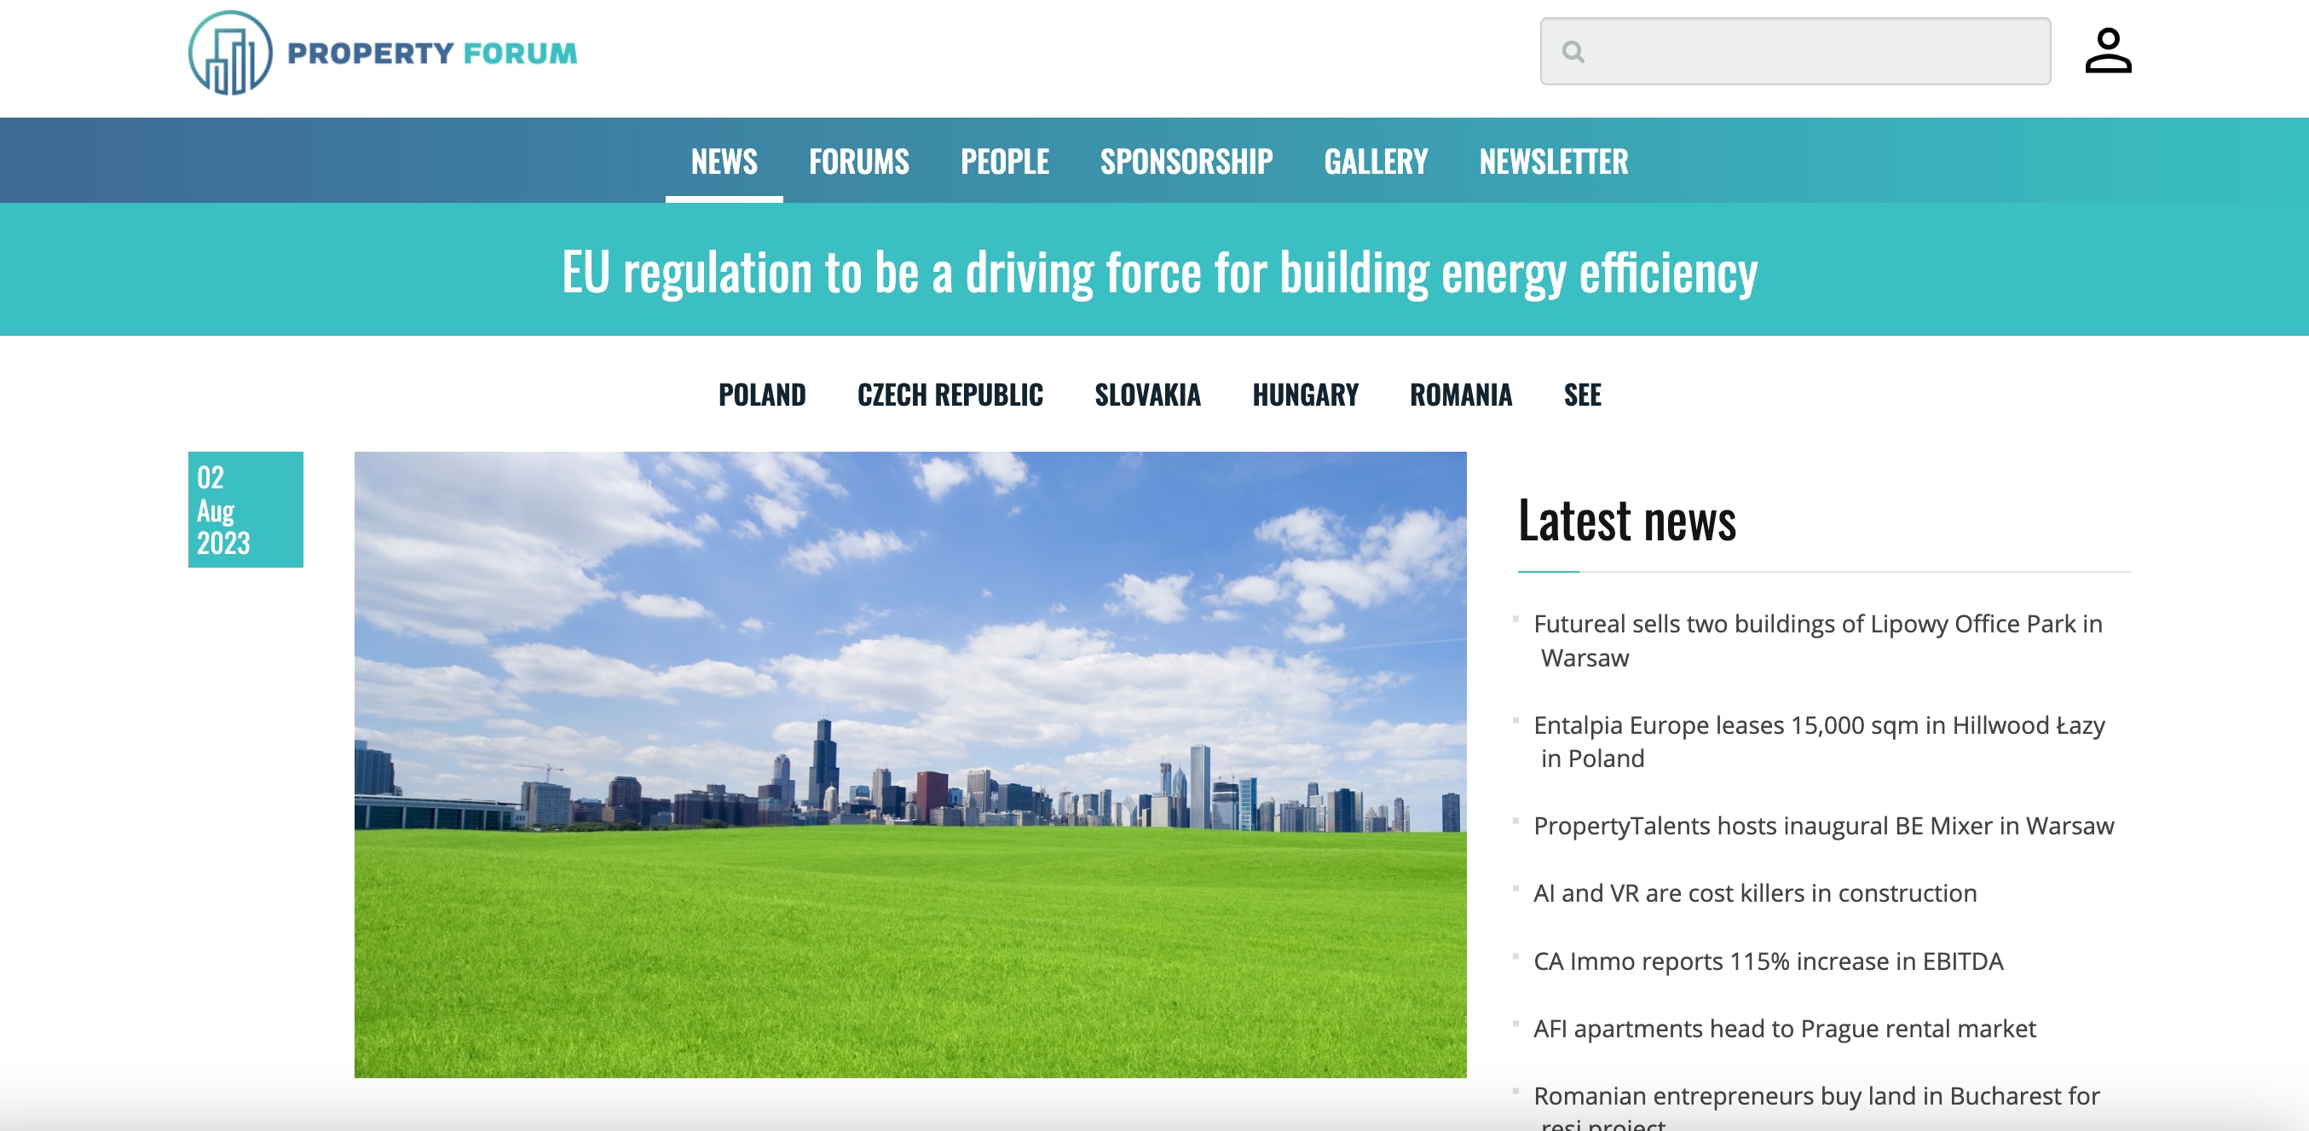Open the ROMANIA news tab
Screen dimensions: 2309x1131
[1460, 395]
